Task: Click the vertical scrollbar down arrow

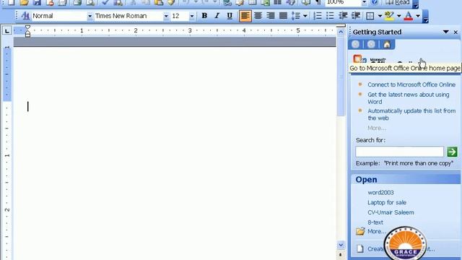Action: pyautogui.click(x=341, y=245)
